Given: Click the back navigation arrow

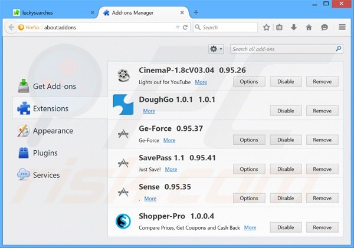Looking at the screenshot, I should [11, 27].
